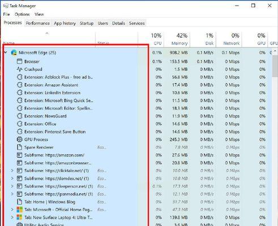Screen dimensions: 278x226
Task: Click the Microsoft Edge app icon
Action: coord(14,53)
